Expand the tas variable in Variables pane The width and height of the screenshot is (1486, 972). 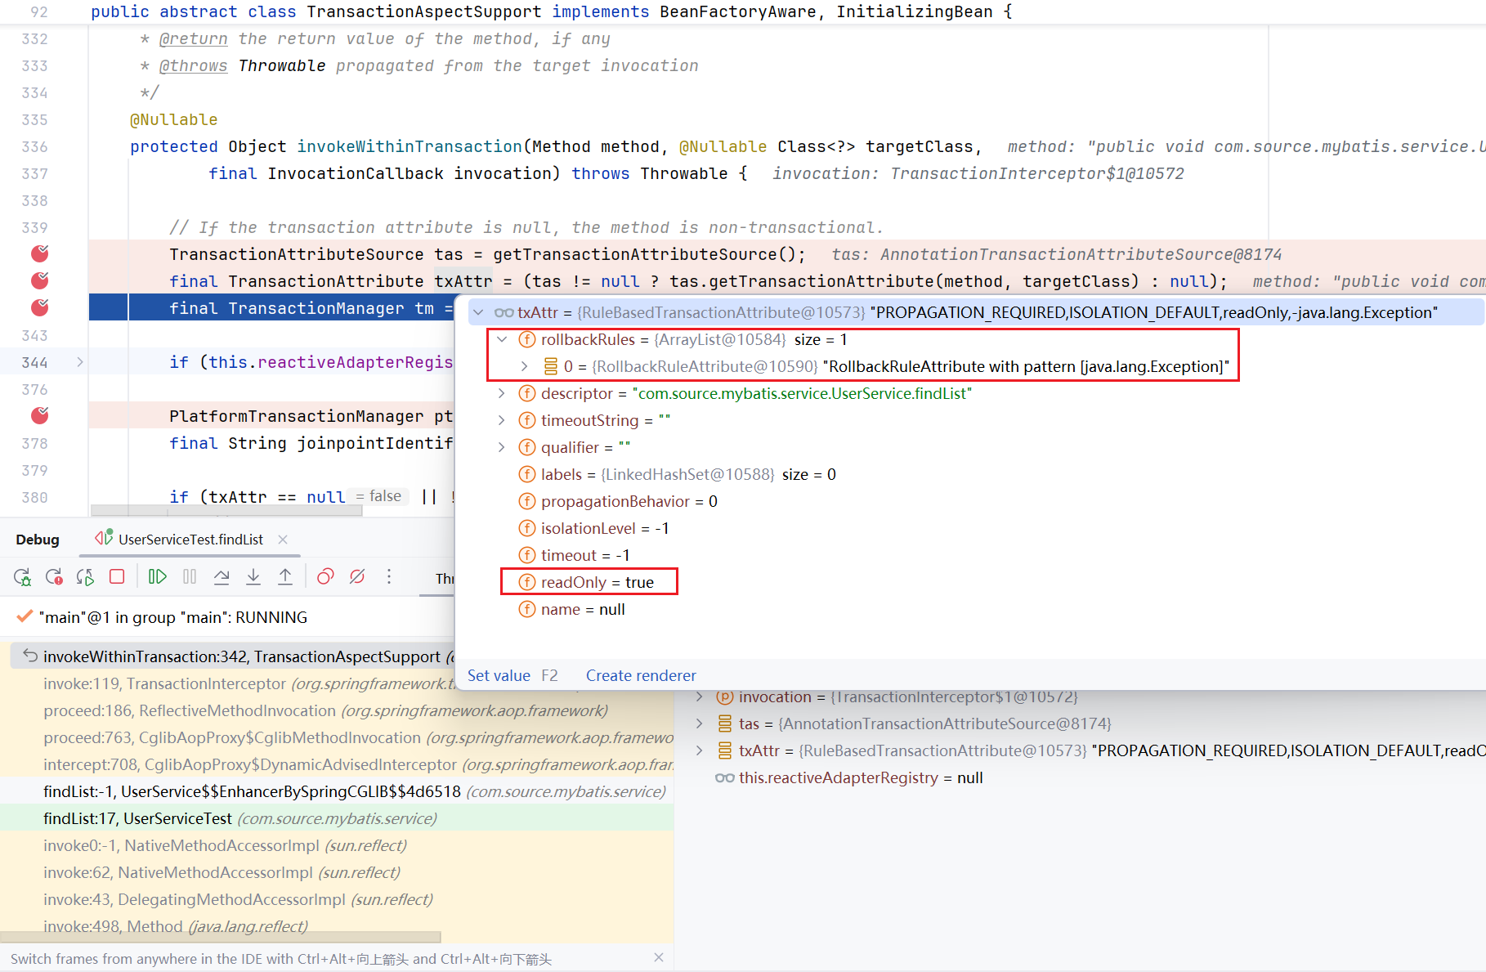[699, 723]
